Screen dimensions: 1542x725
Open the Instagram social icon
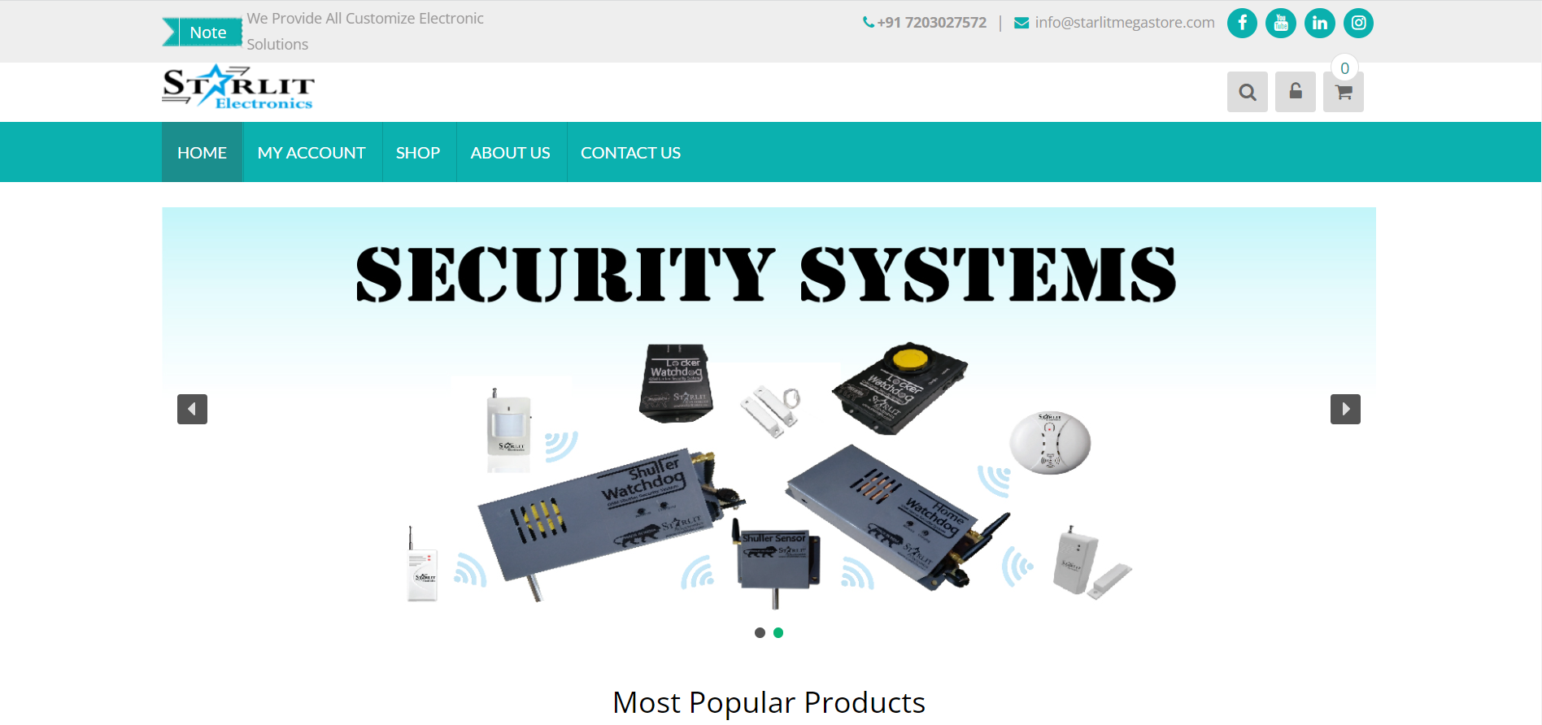pyautogui.click(x=1358, y=23)
